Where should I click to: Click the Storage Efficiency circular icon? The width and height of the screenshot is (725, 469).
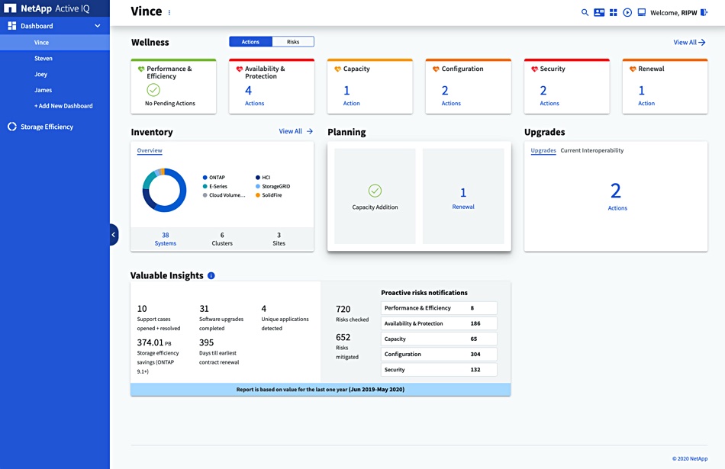12,127
